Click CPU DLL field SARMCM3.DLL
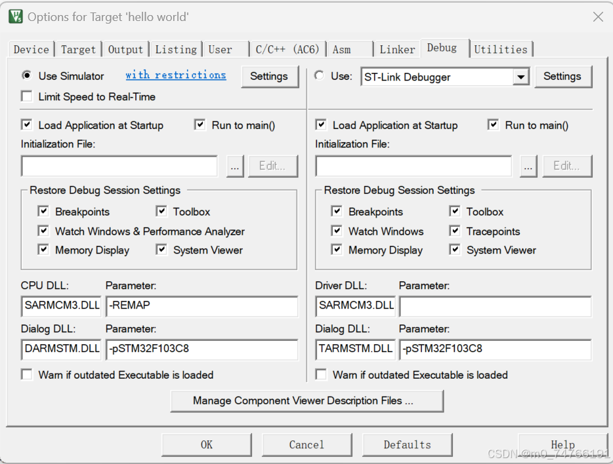 pos(62,306)
